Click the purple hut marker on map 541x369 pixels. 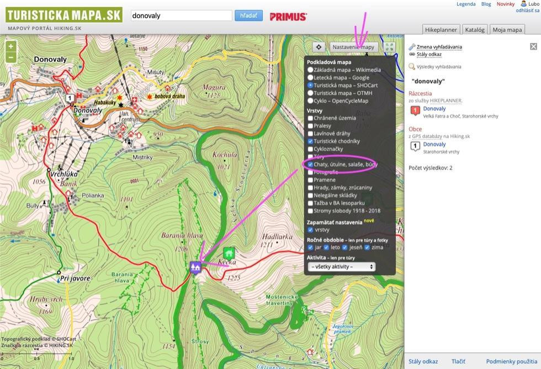pyautogui.click(x=195, y=267)
